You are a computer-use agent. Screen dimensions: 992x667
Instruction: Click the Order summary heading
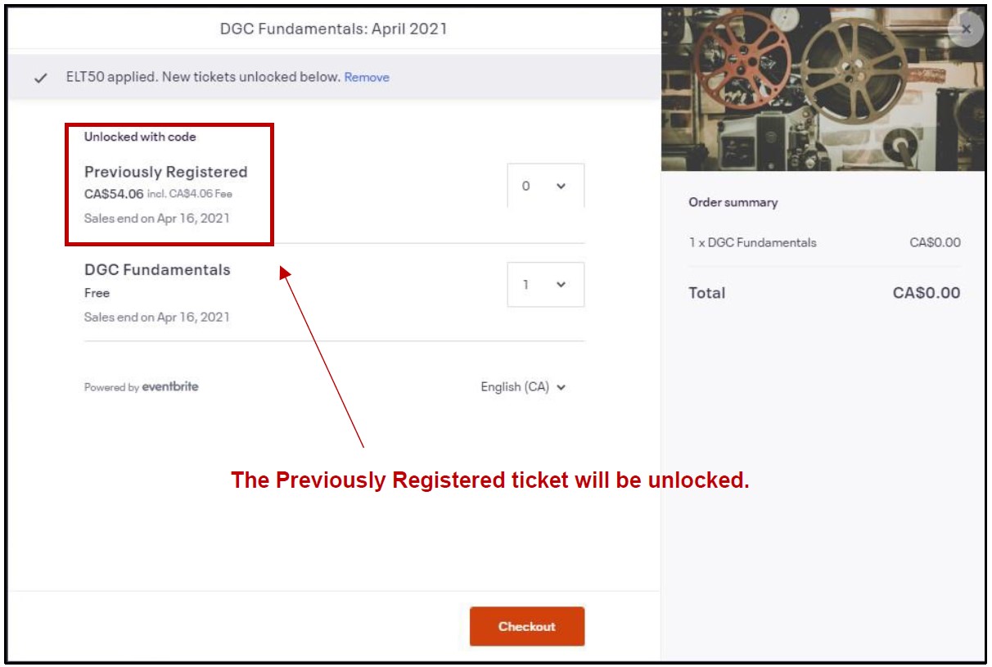[733, 202]
